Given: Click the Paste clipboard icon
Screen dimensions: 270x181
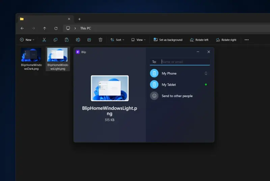Looking at the screenshot, I should click(x=67, y=40).
